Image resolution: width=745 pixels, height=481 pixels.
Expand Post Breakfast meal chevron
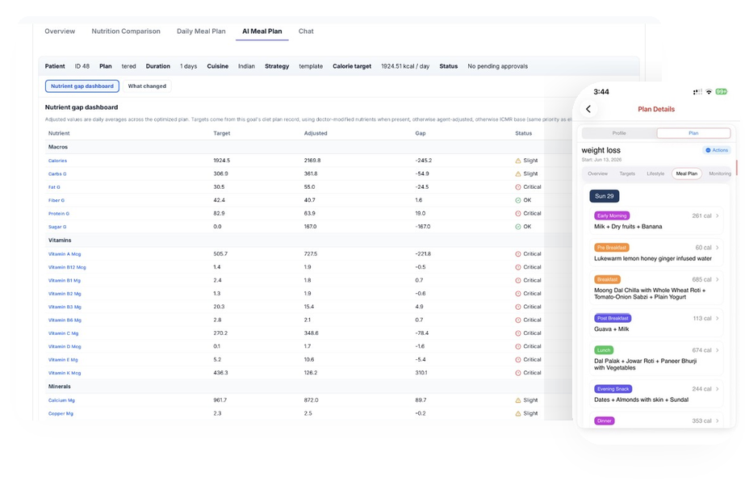(718, 319)
